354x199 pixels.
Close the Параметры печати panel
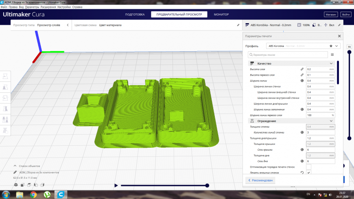point(339,36)
